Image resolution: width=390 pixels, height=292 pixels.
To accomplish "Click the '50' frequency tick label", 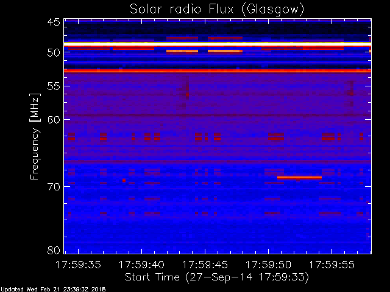I will click(54, 53).
